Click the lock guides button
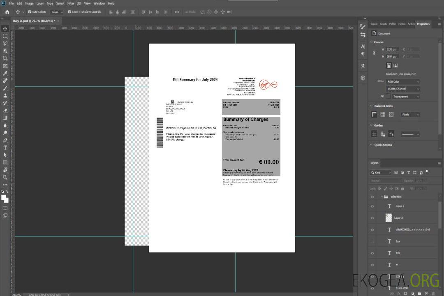 tap(383, 134)
